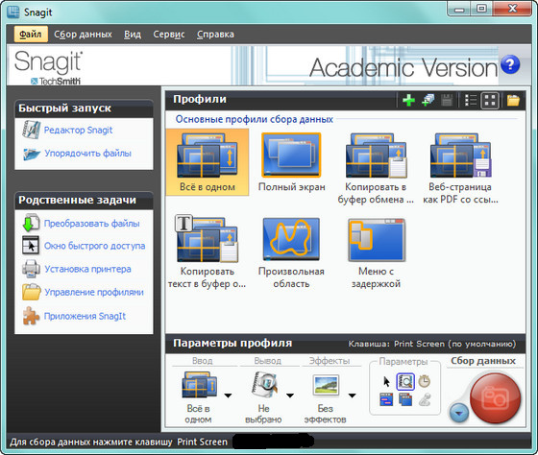Click the puzzle piece applications icon
Image resolution: width=538 pixels, height=455 pixels.
pyautogui.click(x=31, y=316)
